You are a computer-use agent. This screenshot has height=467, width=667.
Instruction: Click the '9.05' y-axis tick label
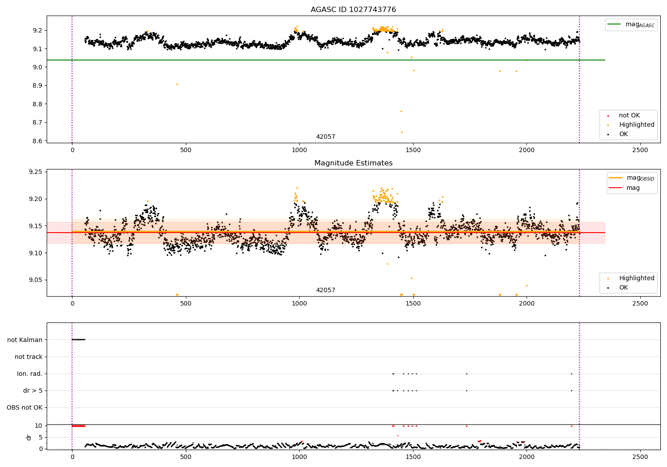click(36, 281)
